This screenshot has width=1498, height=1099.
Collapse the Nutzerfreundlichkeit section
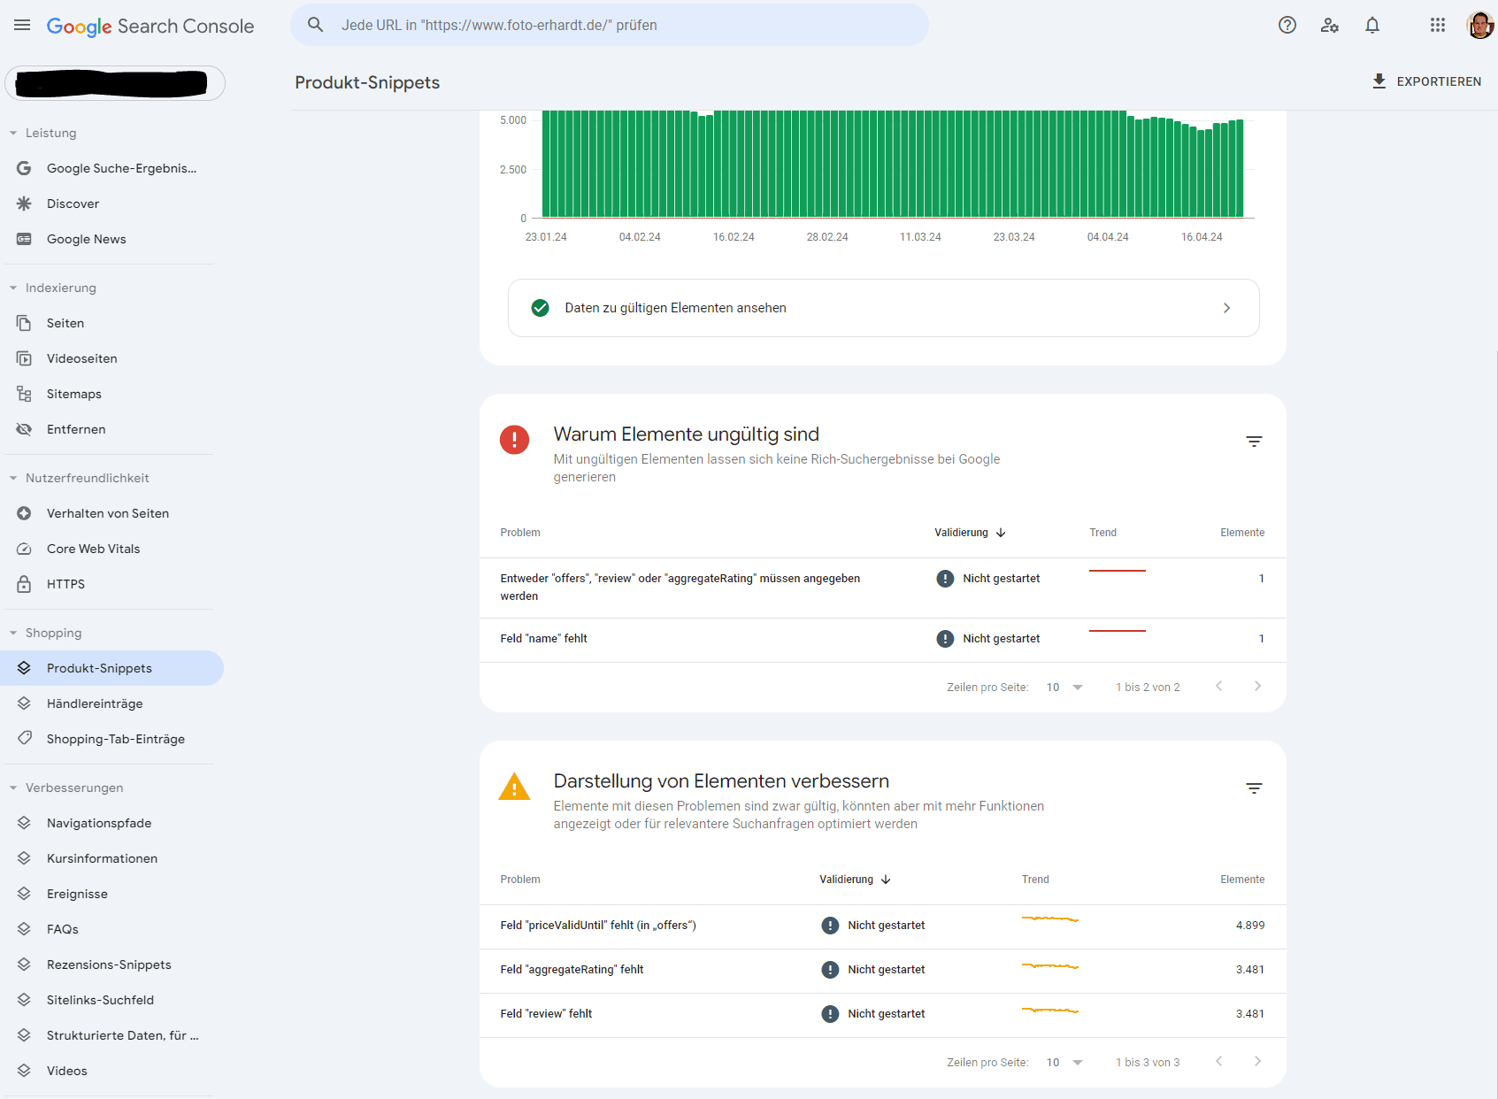(13, 478)
